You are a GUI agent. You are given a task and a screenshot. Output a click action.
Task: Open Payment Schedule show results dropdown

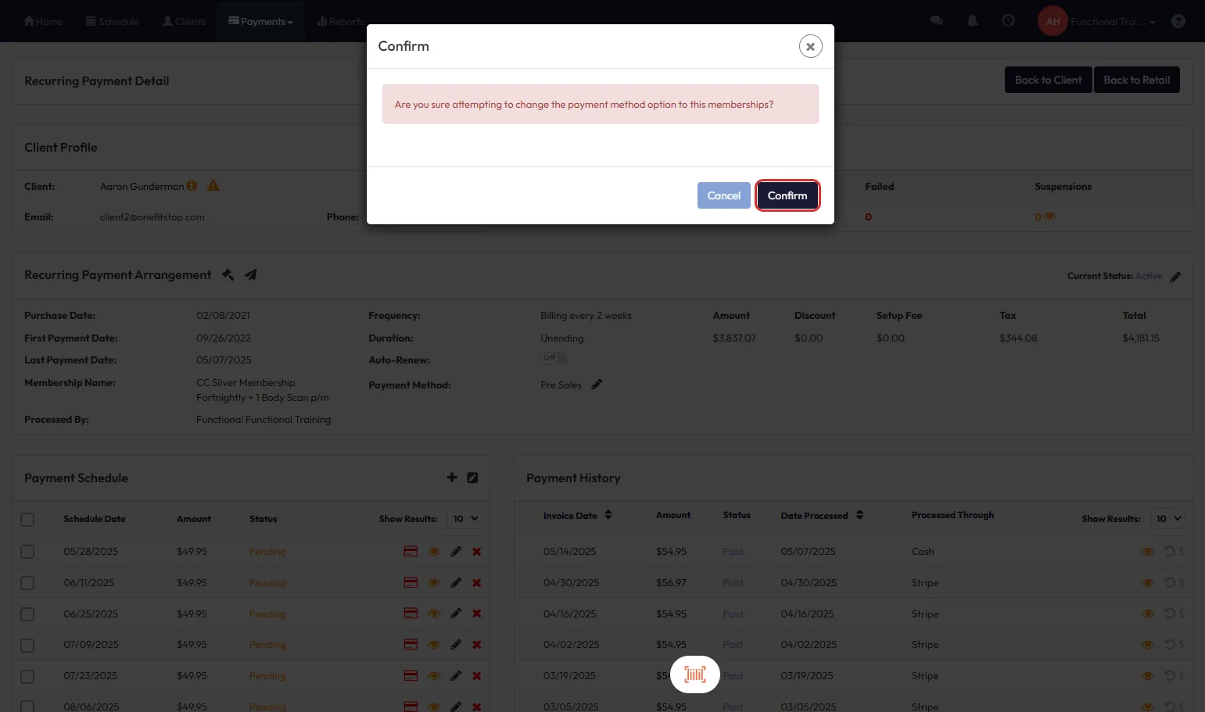point(465,519)
